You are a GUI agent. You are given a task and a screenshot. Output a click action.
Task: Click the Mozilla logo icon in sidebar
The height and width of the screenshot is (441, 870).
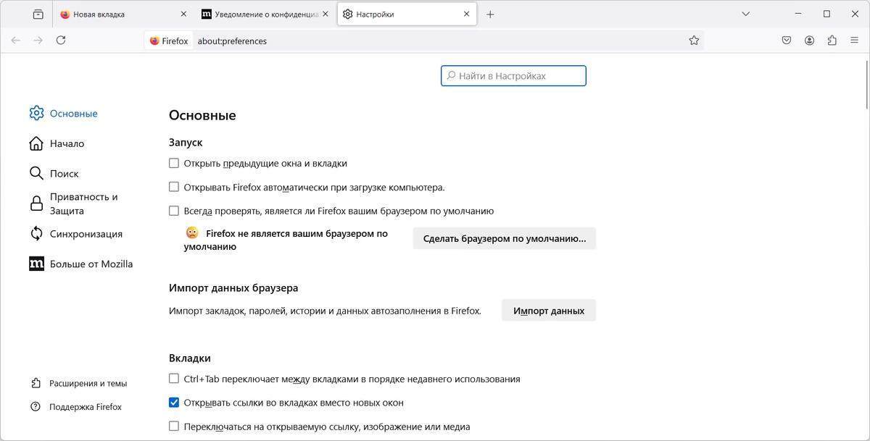[x=36, y=264]
